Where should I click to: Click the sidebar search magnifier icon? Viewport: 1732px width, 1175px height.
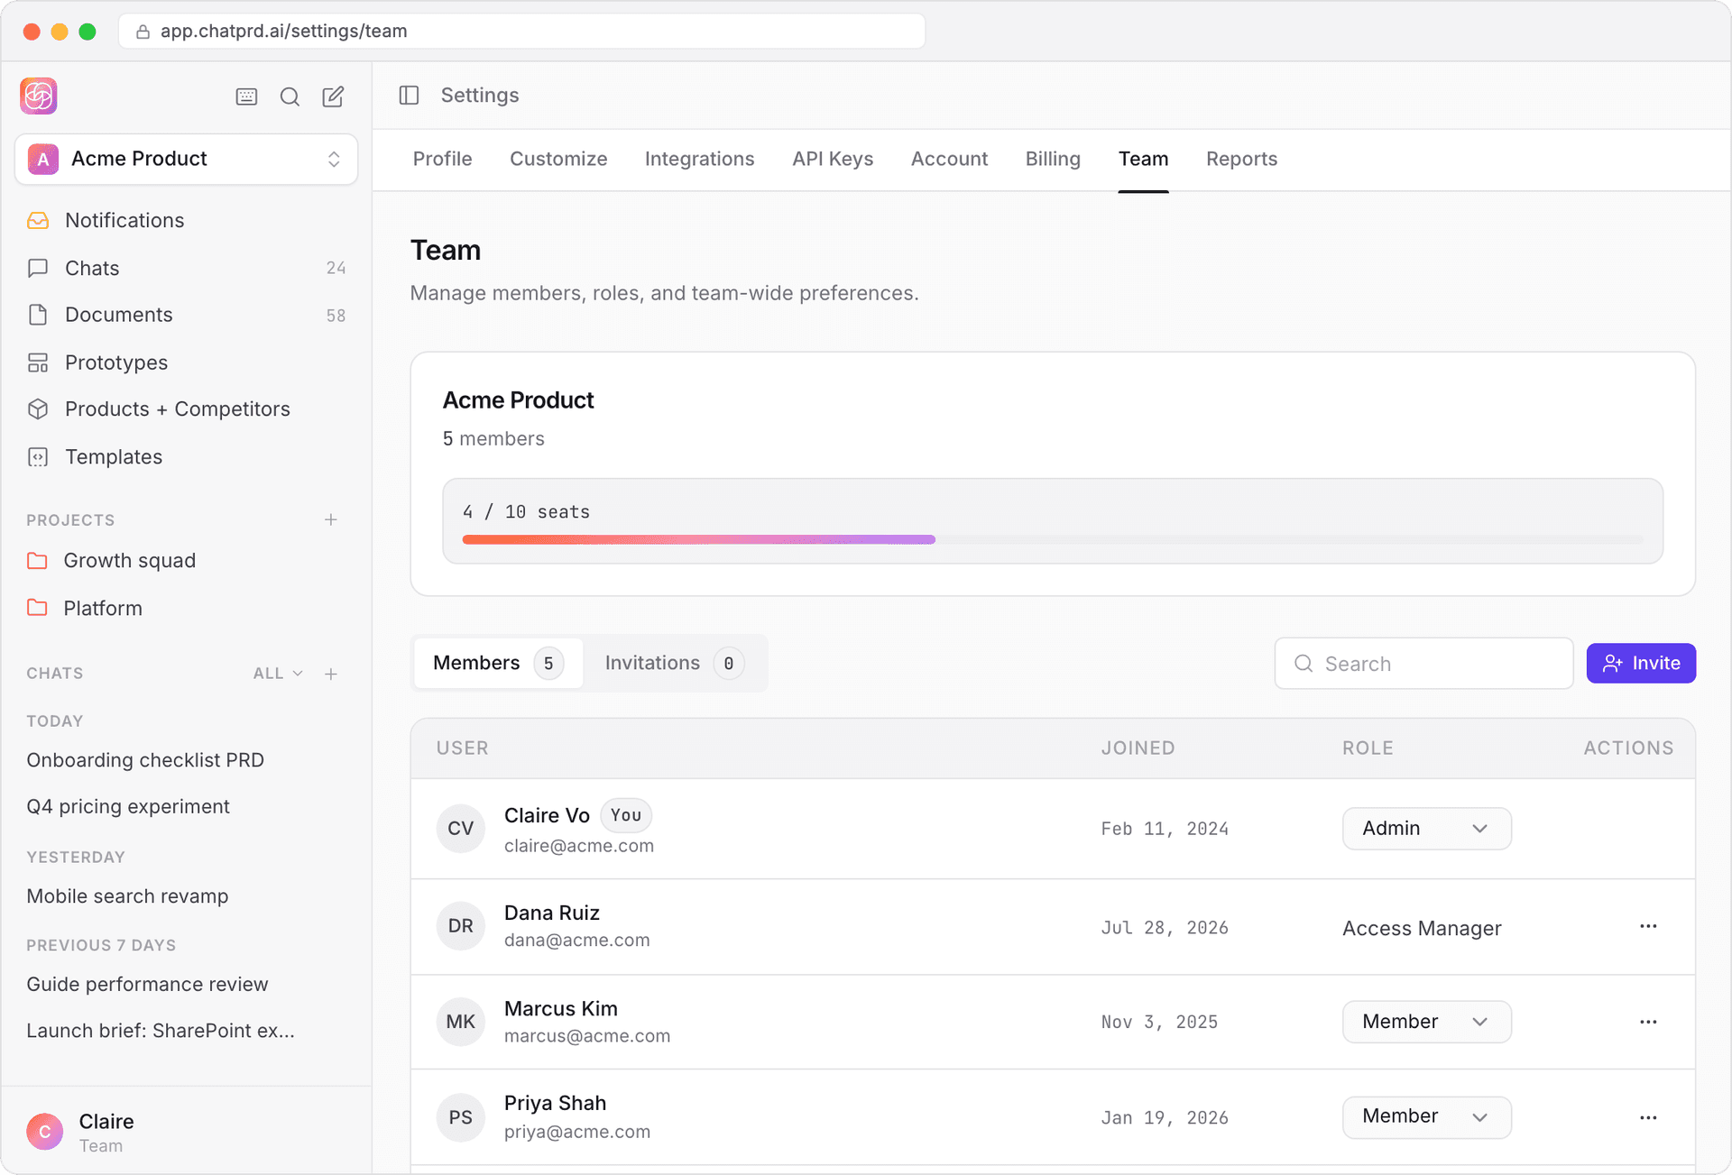(x=290, y=96)
